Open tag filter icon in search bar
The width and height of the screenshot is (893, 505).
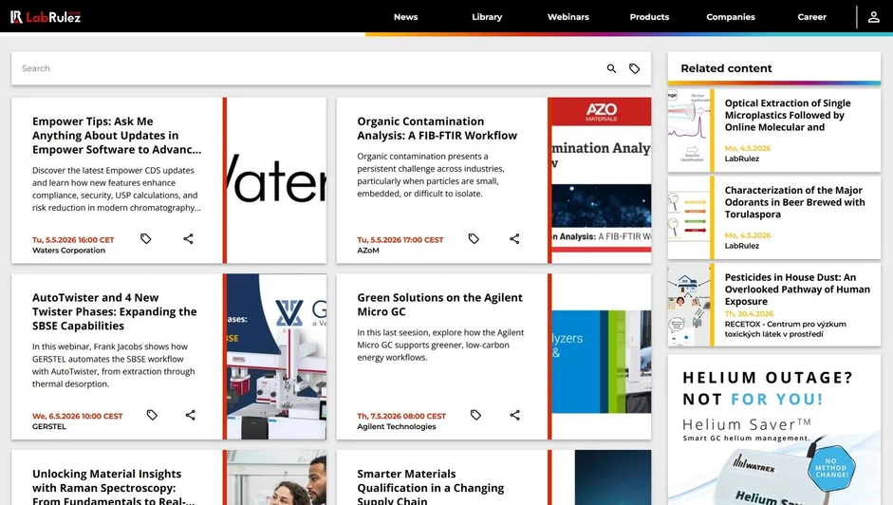[635, 68]
